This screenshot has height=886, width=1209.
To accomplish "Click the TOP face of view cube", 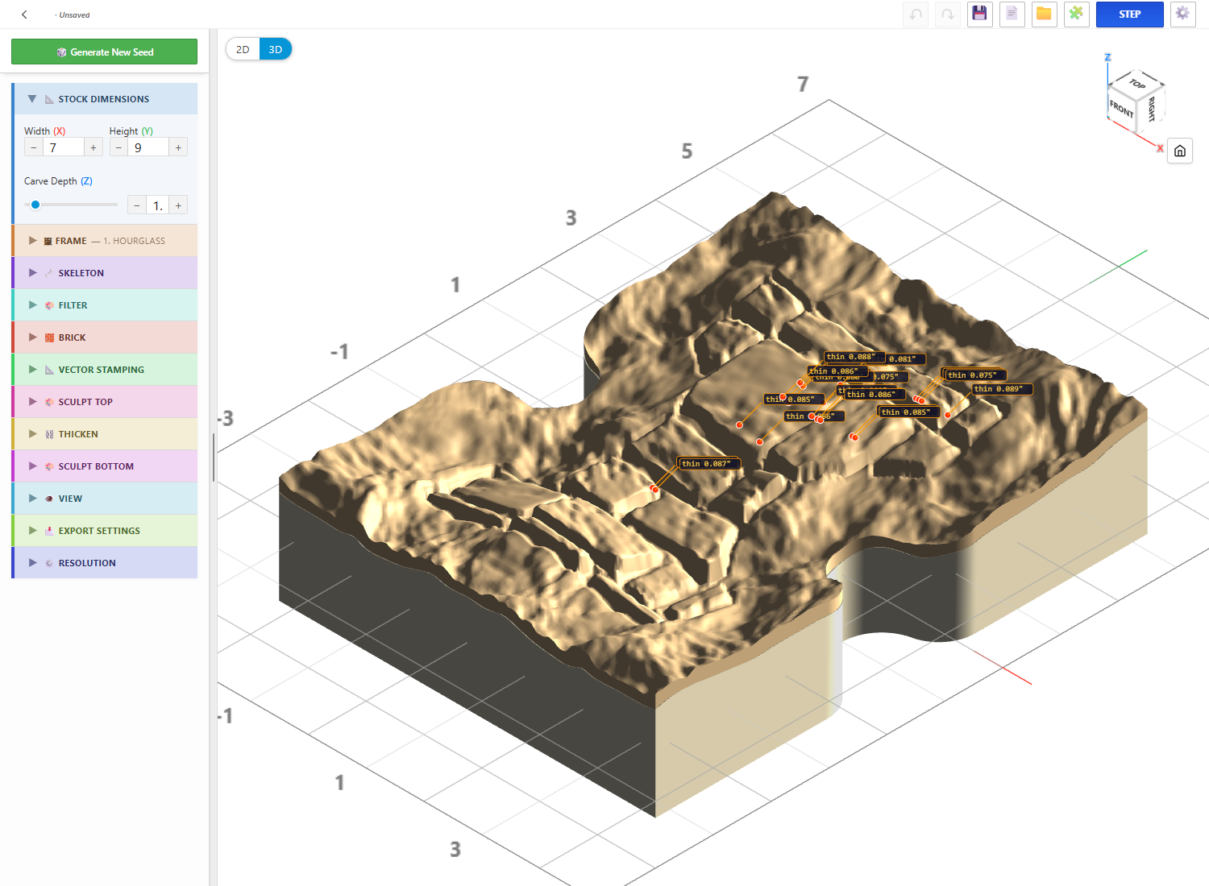I will coord(1136,84).
